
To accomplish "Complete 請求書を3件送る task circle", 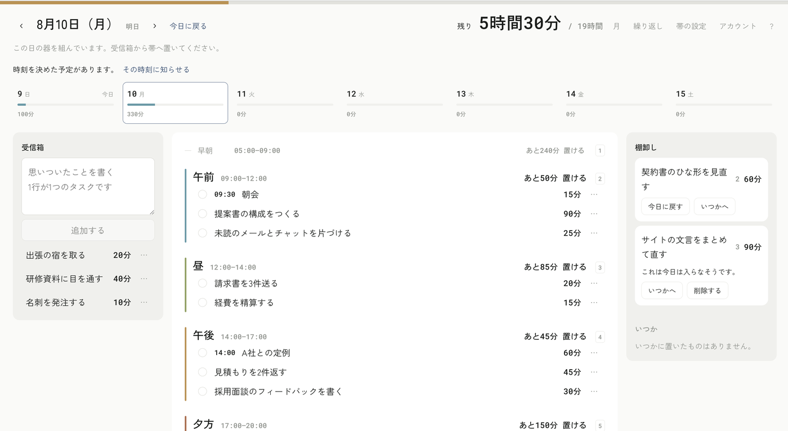I will point(203,284).
